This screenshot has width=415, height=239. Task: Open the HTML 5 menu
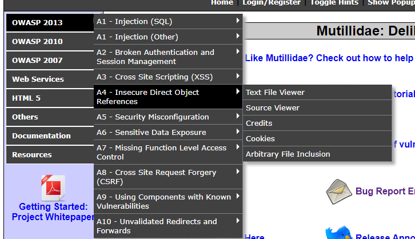[50, 98]
